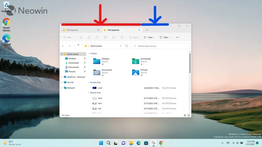Switch to large thumbnails view icon
Viewport: 262px width, 147px height.
point(189,115)
